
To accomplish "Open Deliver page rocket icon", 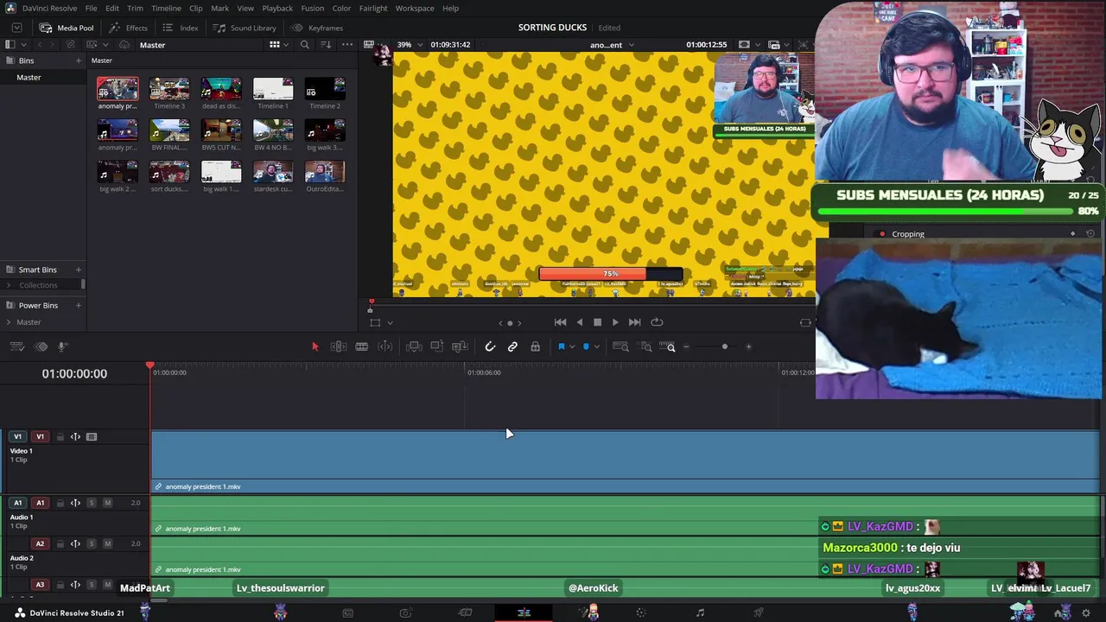I will [759, 612].
